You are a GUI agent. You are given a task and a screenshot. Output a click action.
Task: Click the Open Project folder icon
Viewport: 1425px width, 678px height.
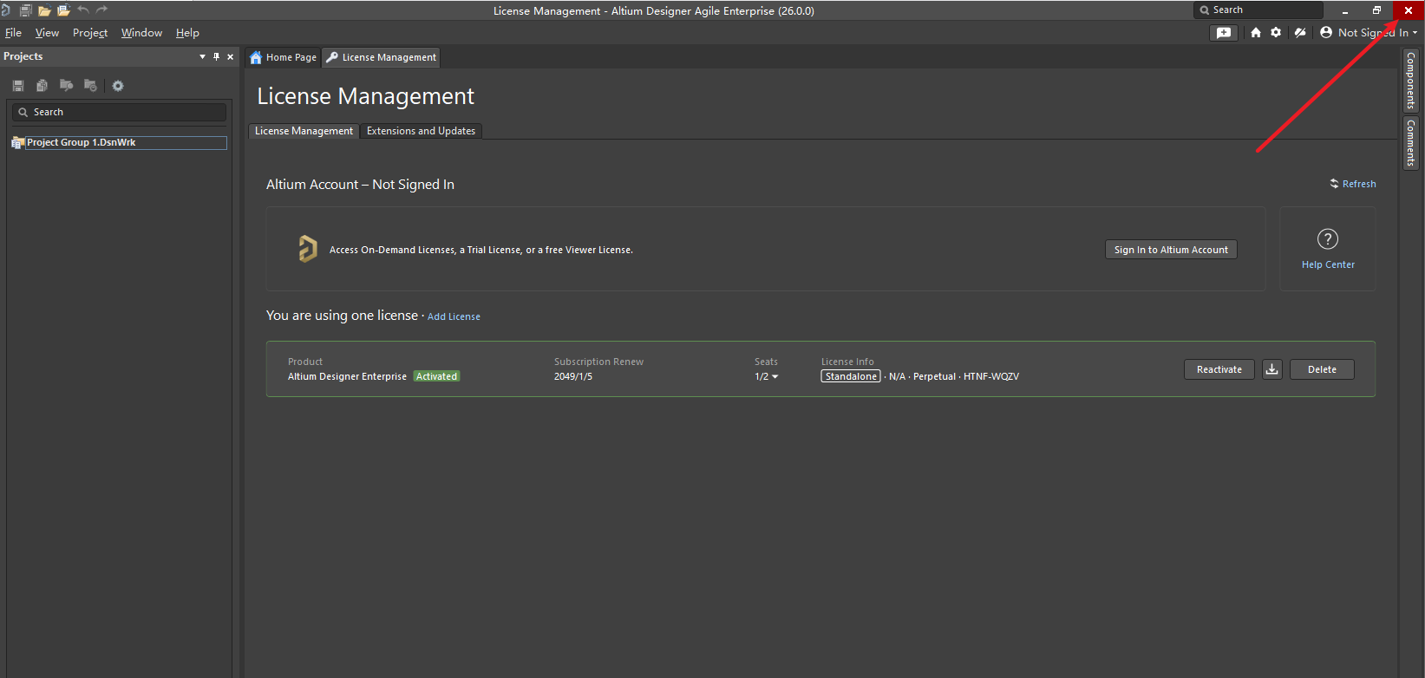tap(44, 11)
